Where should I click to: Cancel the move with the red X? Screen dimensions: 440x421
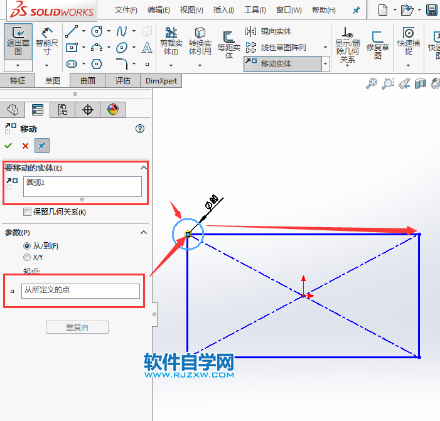pos(25,146)
